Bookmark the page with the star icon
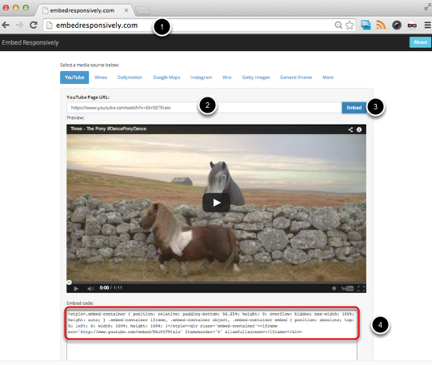This screenshot has width=432, height=365. (350, 26)
